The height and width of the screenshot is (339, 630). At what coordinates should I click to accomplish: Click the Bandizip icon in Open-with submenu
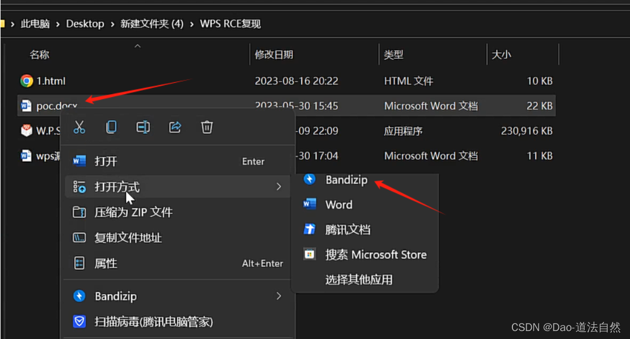[309, 179]
